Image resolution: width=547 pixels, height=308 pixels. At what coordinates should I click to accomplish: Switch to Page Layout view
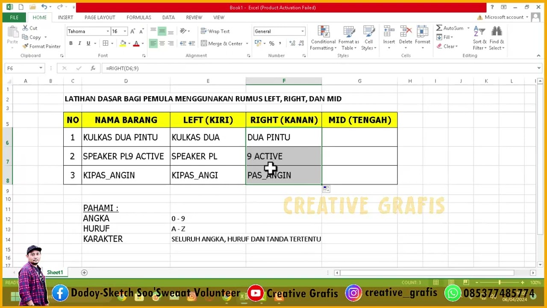(451, 282)
